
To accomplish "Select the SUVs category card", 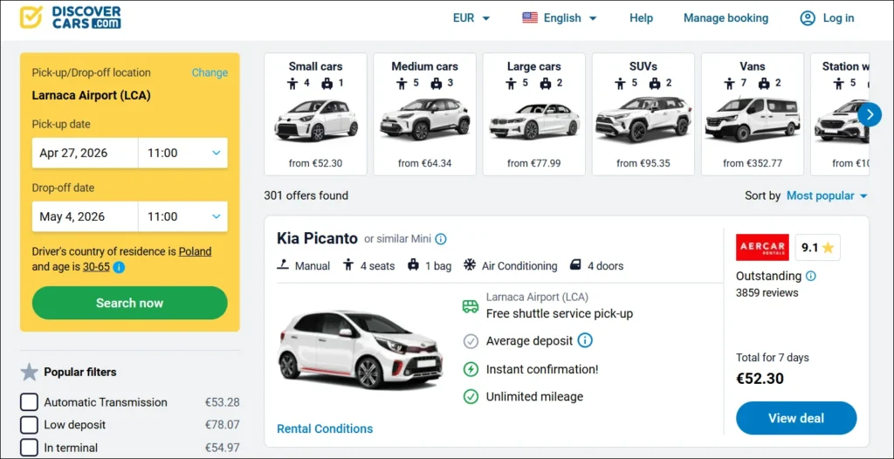I will click(643, 114).
